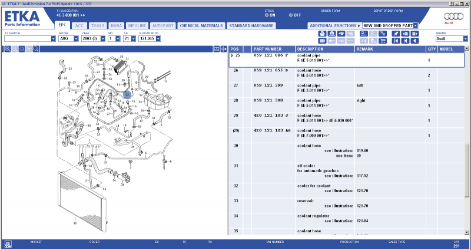Open the FI Search dropdown arrow
The height and width of the screenshot is (250, 471).
tap(53, 39)
